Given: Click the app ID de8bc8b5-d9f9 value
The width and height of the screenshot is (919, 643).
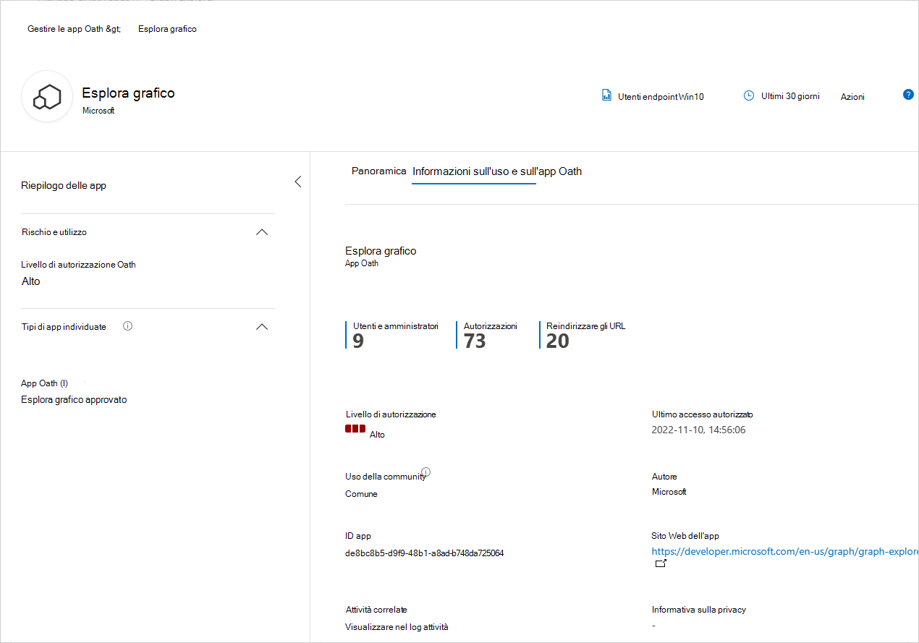Looking at the screenshot, I should [x=425, y=553].
